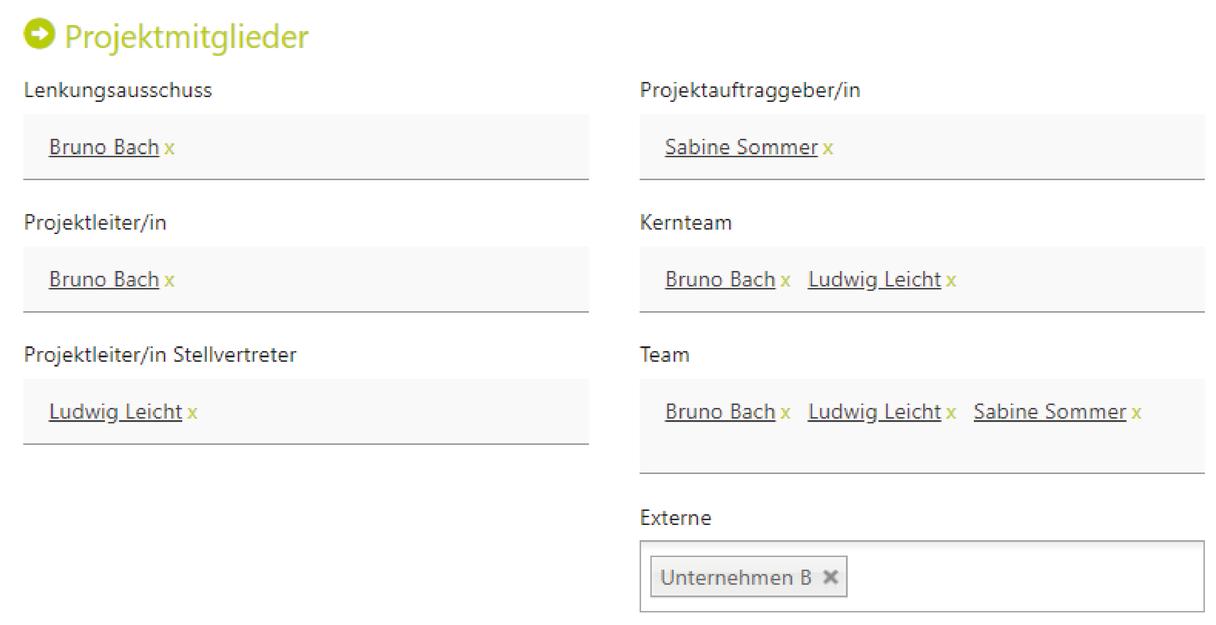Open Ludwig Leicht link under Stellvertreter
Screen dimensions: 1216x625
[x=116, y=412]
